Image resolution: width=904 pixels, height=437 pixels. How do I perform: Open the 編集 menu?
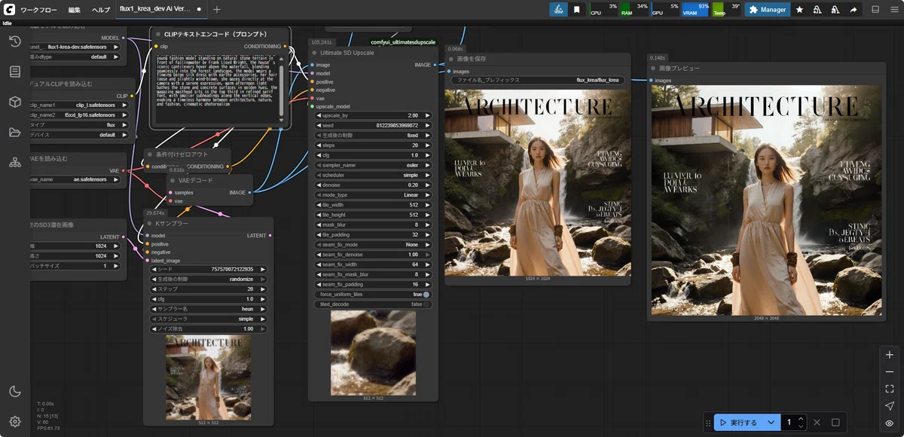(x=75, y=10)
